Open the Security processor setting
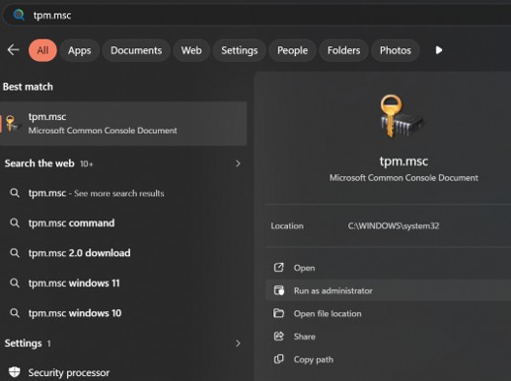 tap(123, 372)
